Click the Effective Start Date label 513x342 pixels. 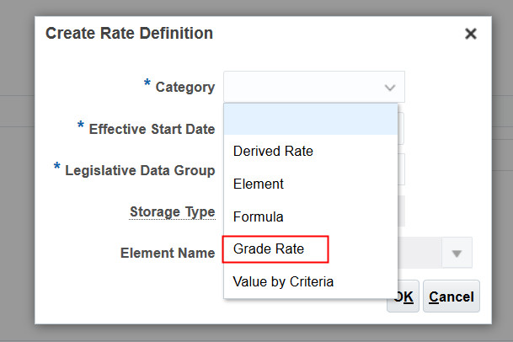coord(152,129)
